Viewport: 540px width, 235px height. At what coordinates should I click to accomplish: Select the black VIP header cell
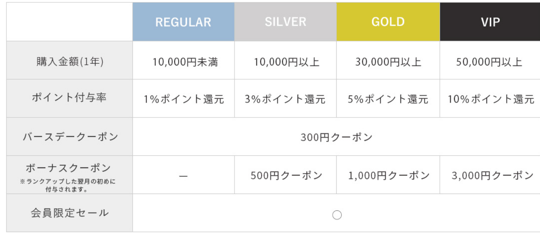click(x=490, y=22)
